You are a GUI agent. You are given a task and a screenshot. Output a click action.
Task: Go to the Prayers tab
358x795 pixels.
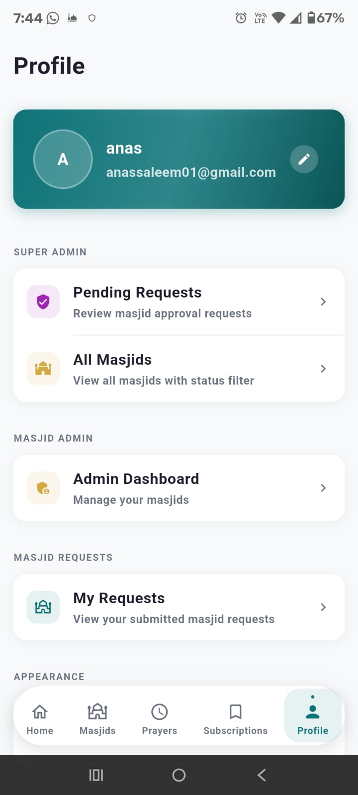point(159,718)
